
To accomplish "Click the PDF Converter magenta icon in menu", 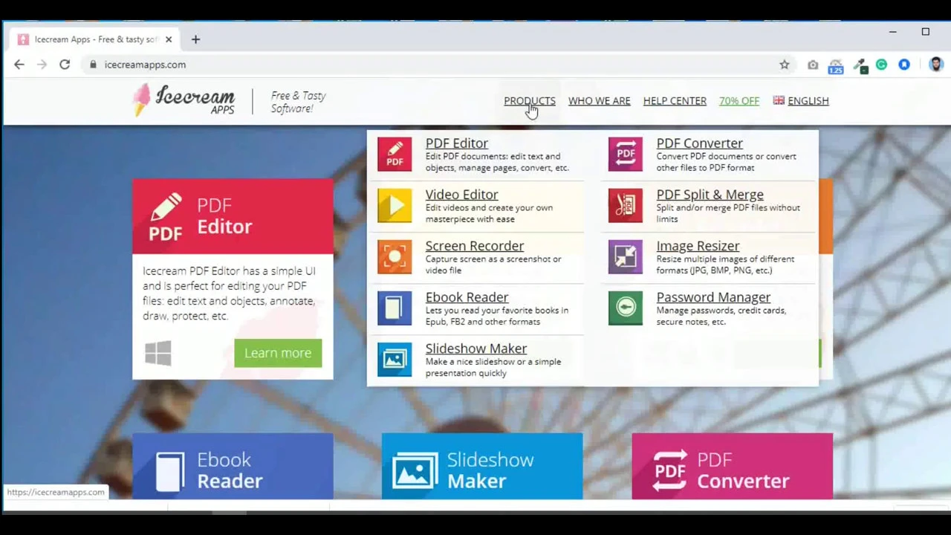I will pyautogui.click(x=626, y=154).
